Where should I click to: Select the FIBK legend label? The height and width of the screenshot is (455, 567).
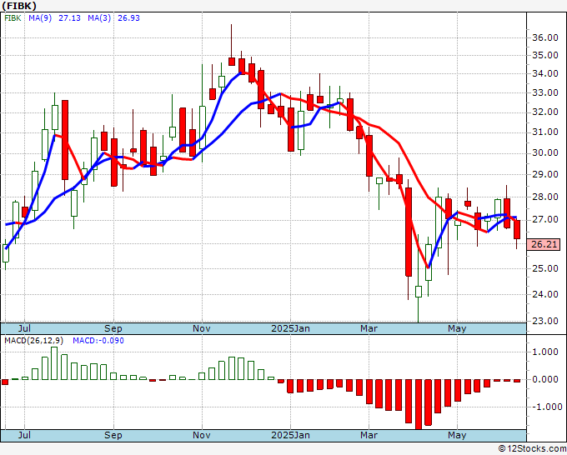click(x=13, y=18)
